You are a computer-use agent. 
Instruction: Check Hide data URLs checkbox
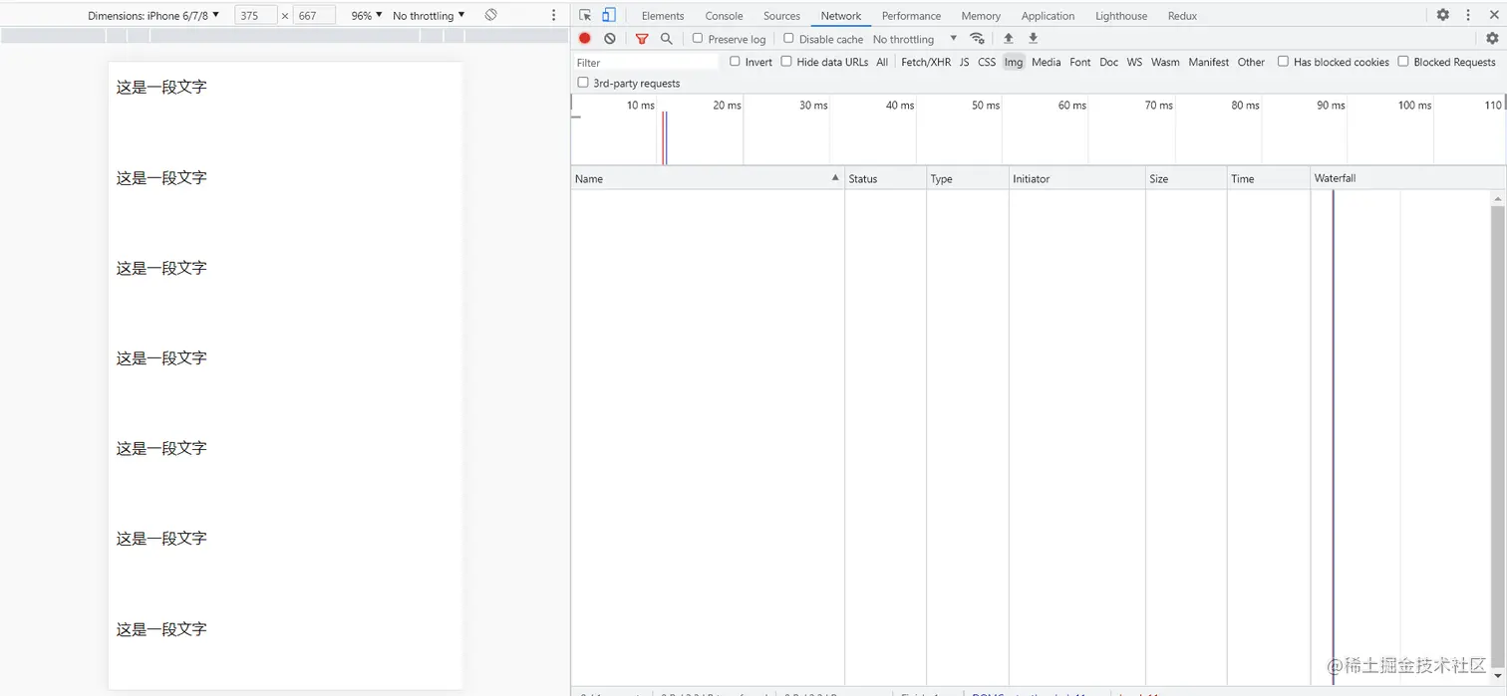click(x=786, y=62)
